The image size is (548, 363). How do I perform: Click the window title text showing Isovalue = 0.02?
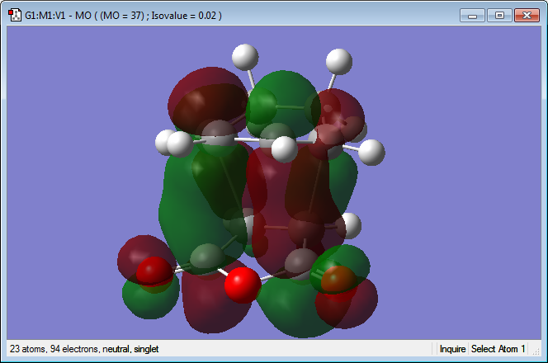click(123, 16)
